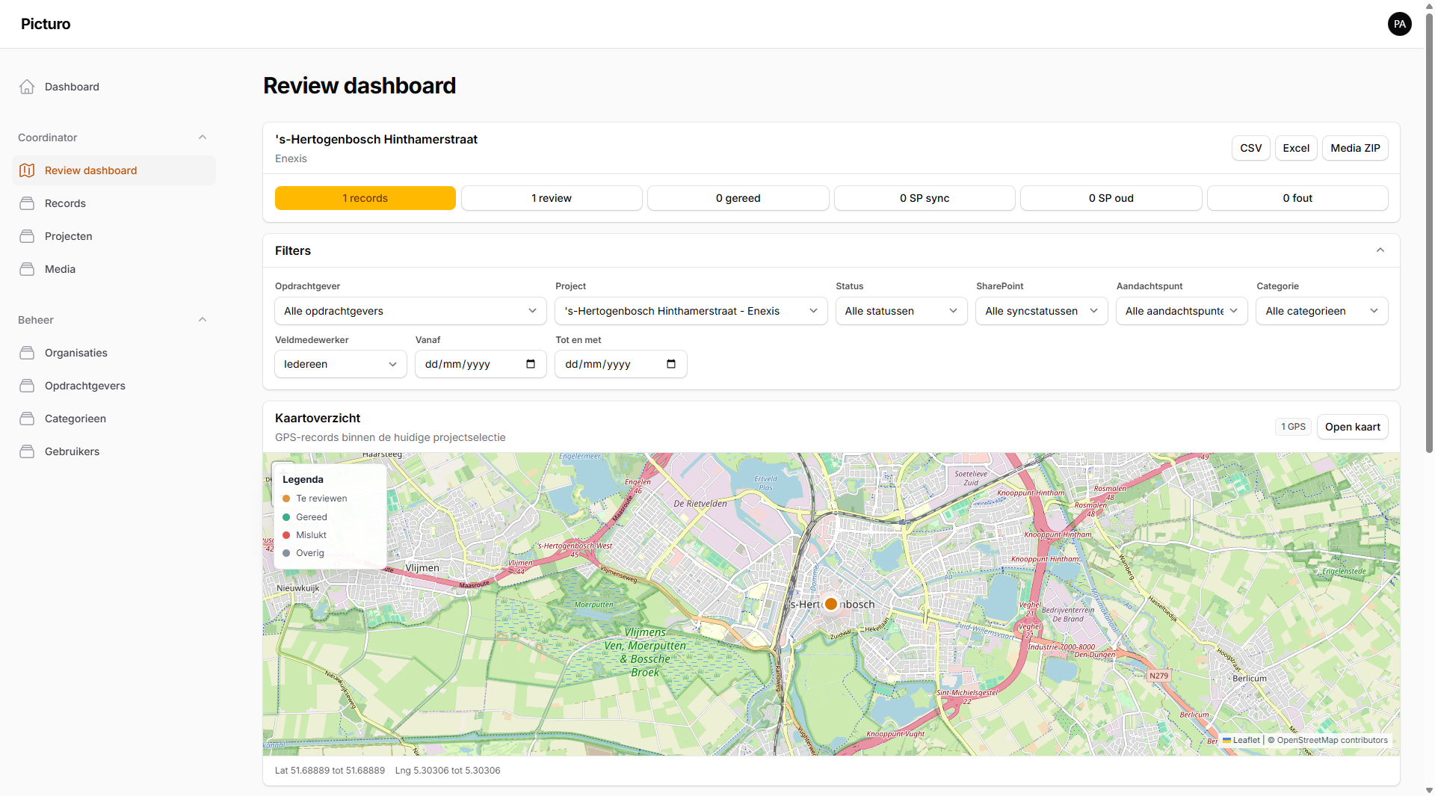Click the latitude range text below map

pyautogui.click(x=330, y=771)
